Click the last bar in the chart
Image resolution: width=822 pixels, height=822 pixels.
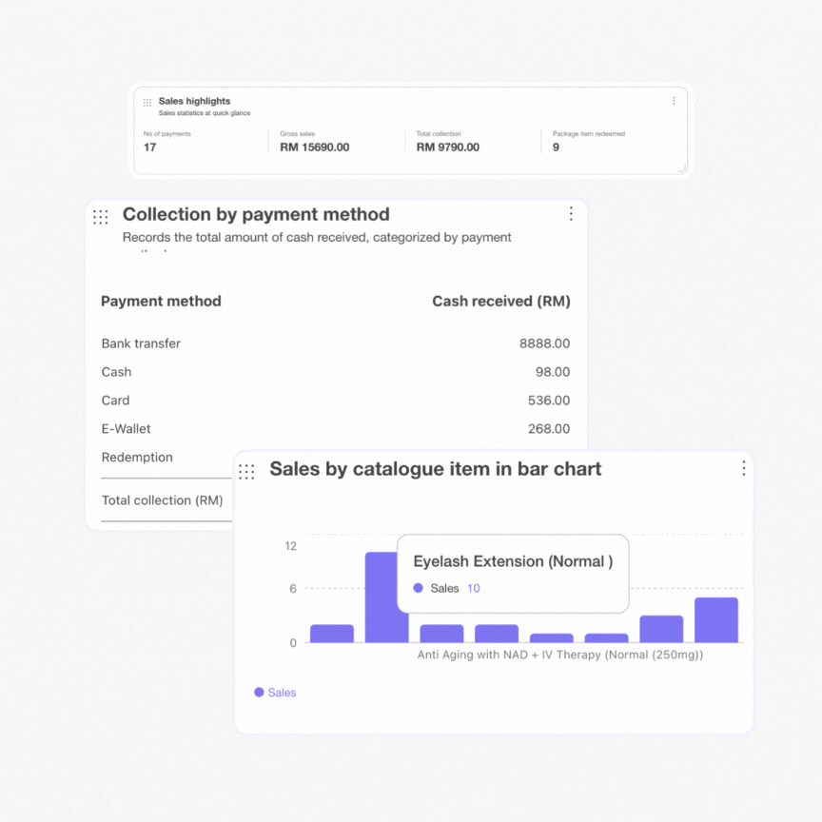pos(716,619)
